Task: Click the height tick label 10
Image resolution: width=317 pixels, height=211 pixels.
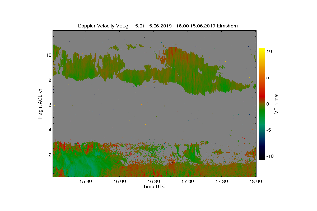Action: [48, 55]
